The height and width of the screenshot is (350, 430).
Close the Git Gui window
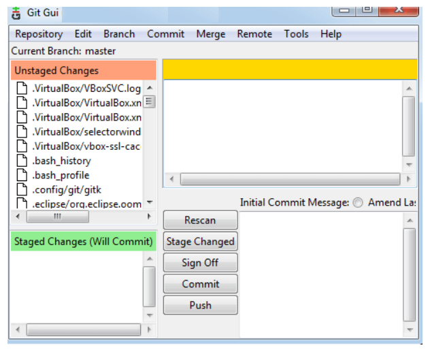click(x=399, y=10)
